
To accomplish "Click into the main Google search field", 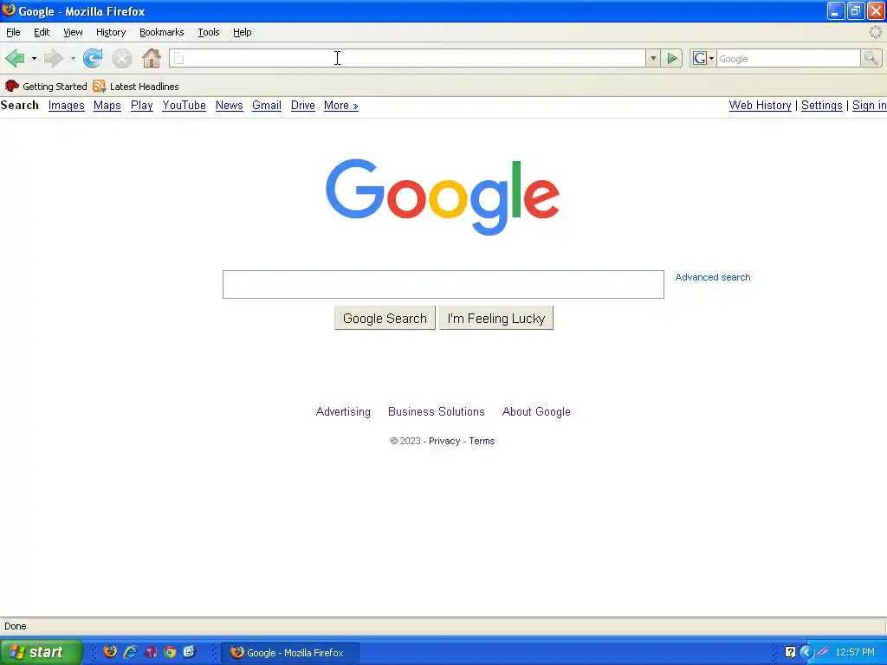I will pos(443,284).
